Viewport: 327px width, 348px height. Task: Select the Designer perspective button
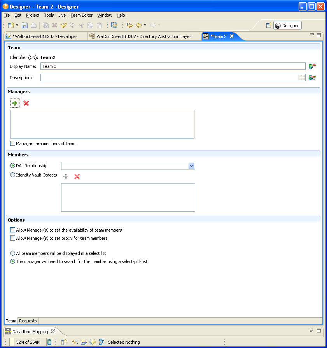tap(287, 26)
